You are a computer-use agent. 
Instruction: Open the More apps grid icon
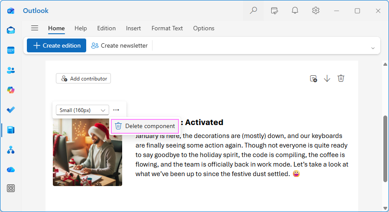[x=11, y=188]
